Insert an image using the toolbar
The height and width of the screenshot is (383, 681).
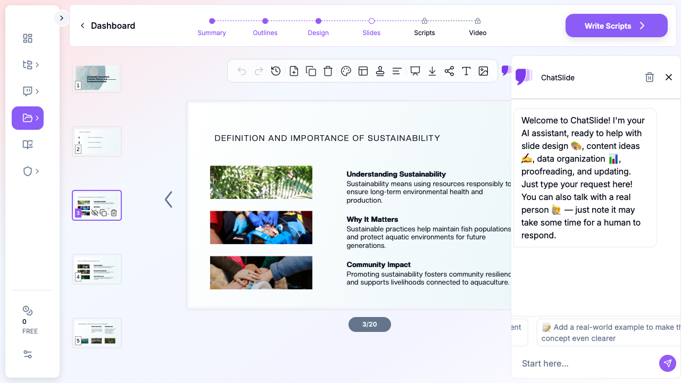[483, 71]
